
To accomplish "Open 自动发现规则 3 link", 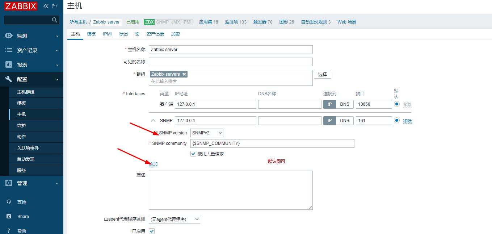I will [316, 22].
